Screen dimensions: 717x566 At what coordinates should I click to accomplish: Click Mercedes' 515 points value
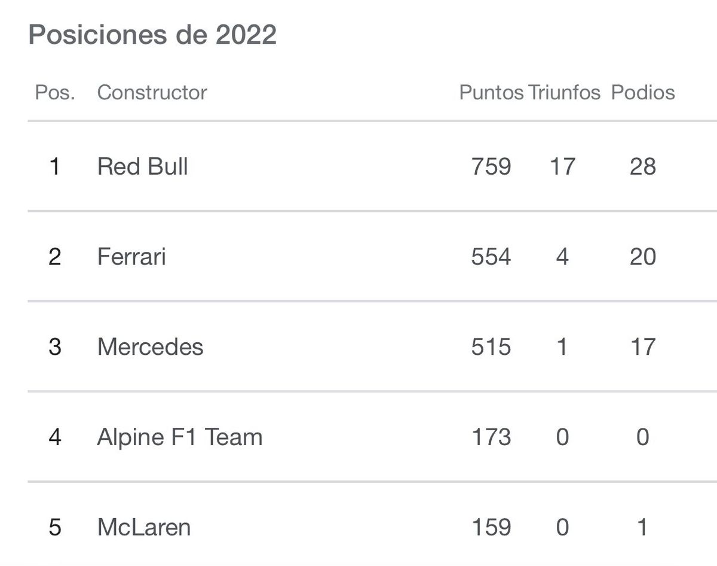point(491,347)
